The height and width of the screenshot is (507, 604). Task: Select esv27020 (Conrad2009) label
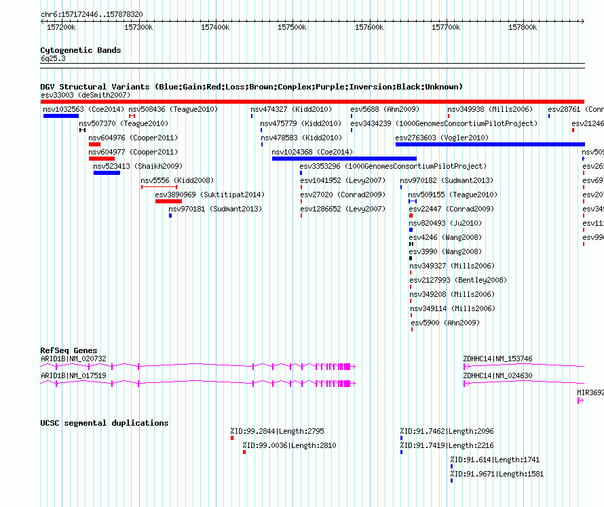[x=343, y=195]
